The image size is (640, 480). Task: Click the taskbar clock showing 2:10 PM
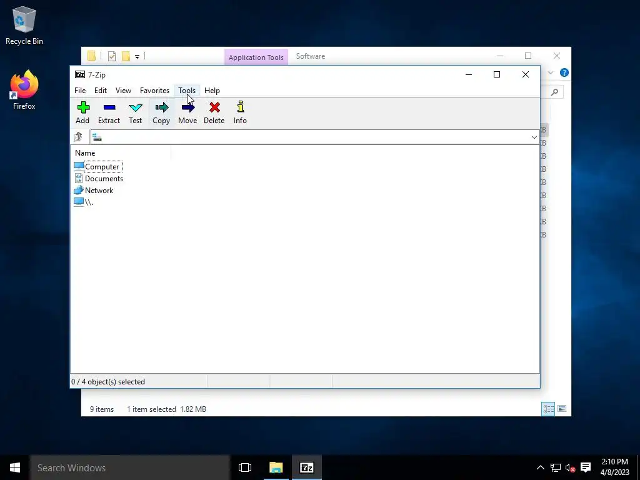[615, 467]
